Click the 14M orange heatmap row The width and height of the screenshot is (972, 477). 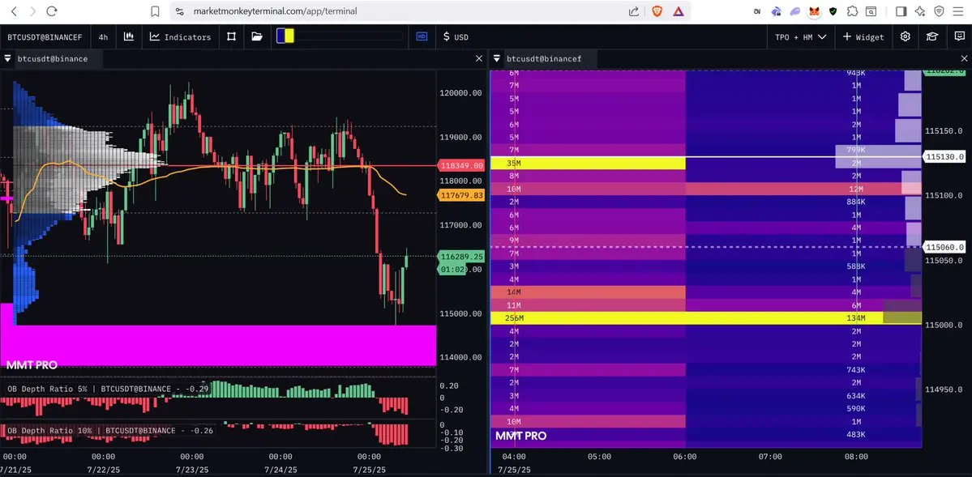coord(588,292)
